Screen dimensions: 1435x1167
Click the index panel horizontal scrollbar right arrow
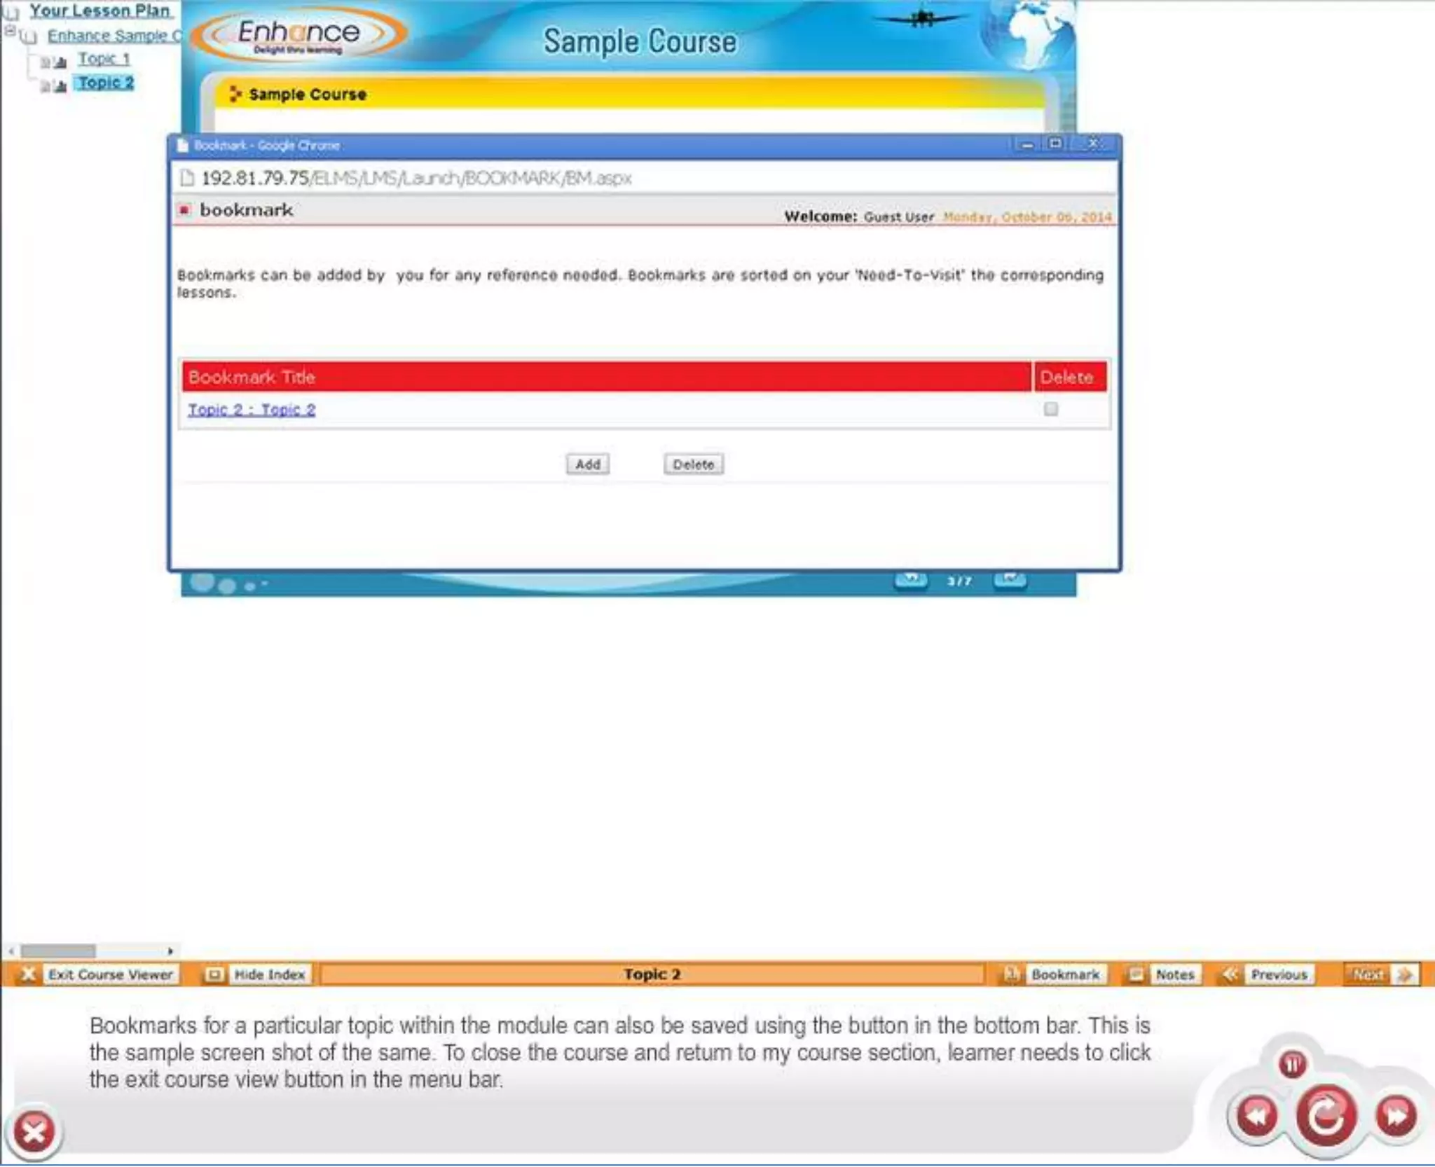click(170, 951)
